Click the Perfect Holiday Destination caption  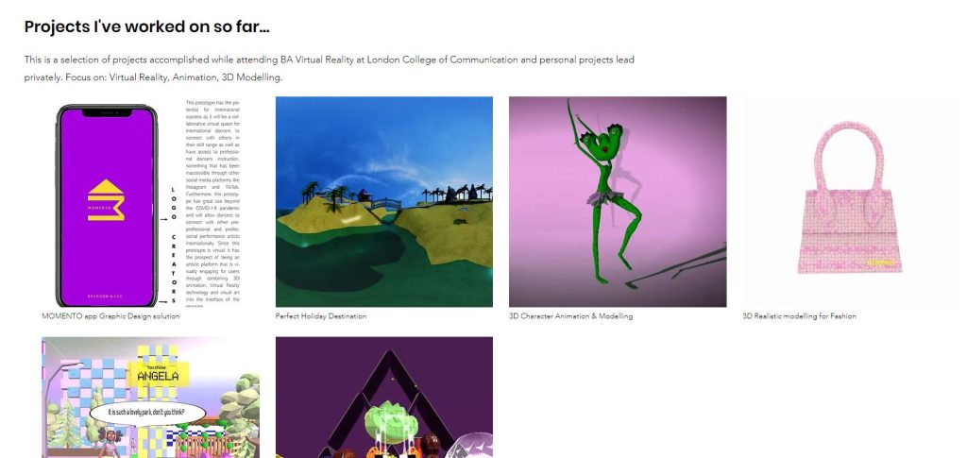(x=321, y=316)
